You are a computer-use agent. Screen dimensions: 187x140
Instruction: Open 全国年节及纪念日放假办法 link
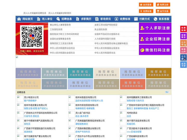tap(107, 34)
